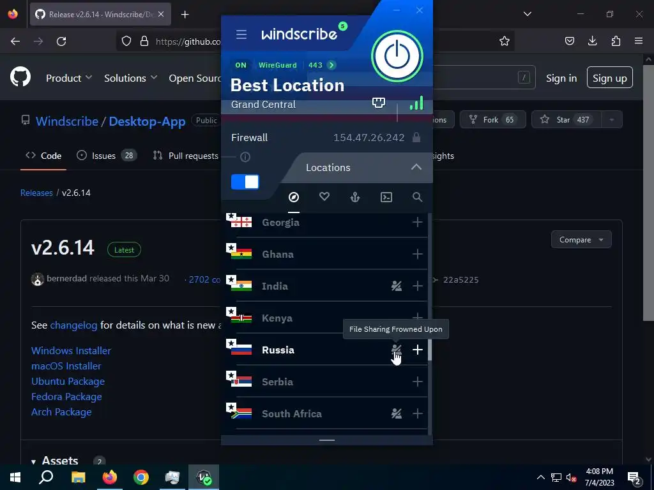Open the Static IPs anchor tab

coord(355,197)
